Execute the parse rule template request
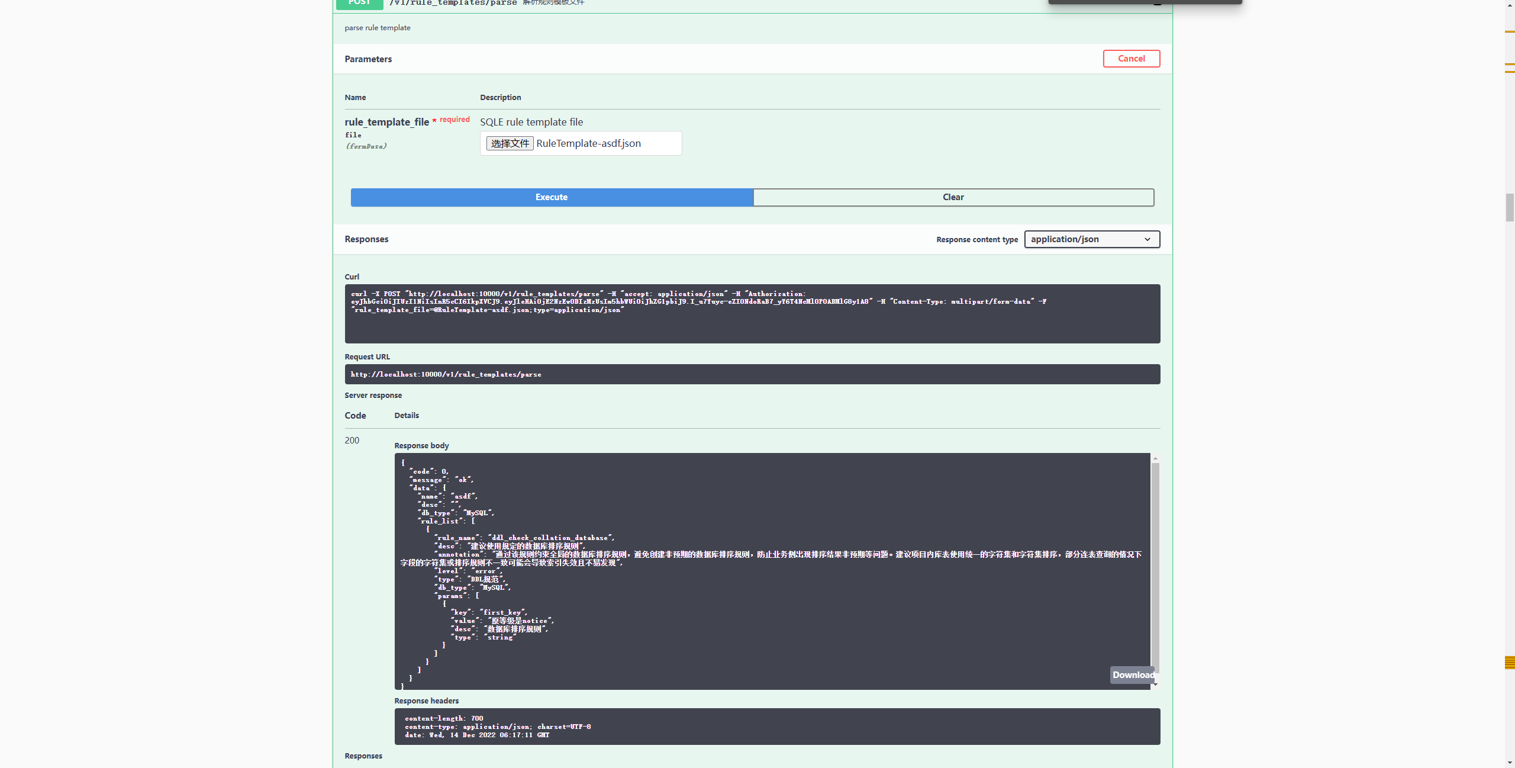The image size is (1515, 768). coord(551,197)
